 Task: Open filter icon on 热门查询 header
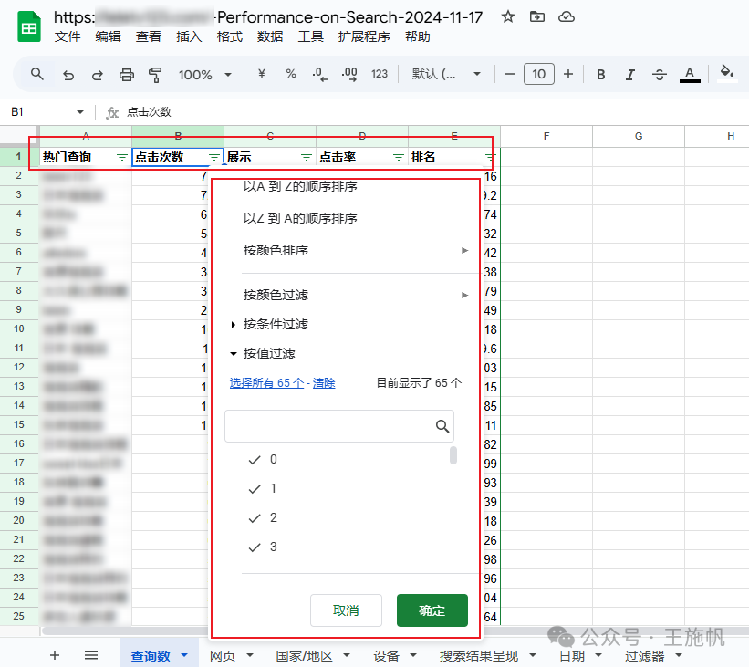click(122, 157)
